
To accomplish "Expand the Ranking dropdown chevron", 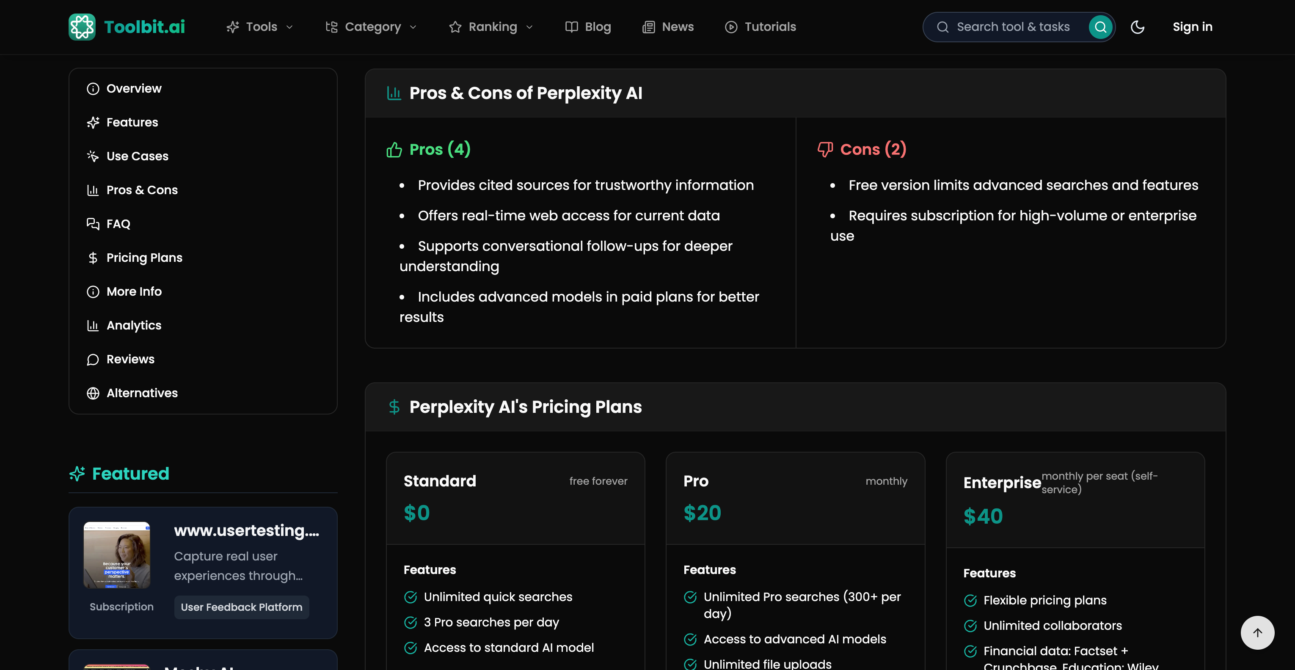I will (529, 27).
